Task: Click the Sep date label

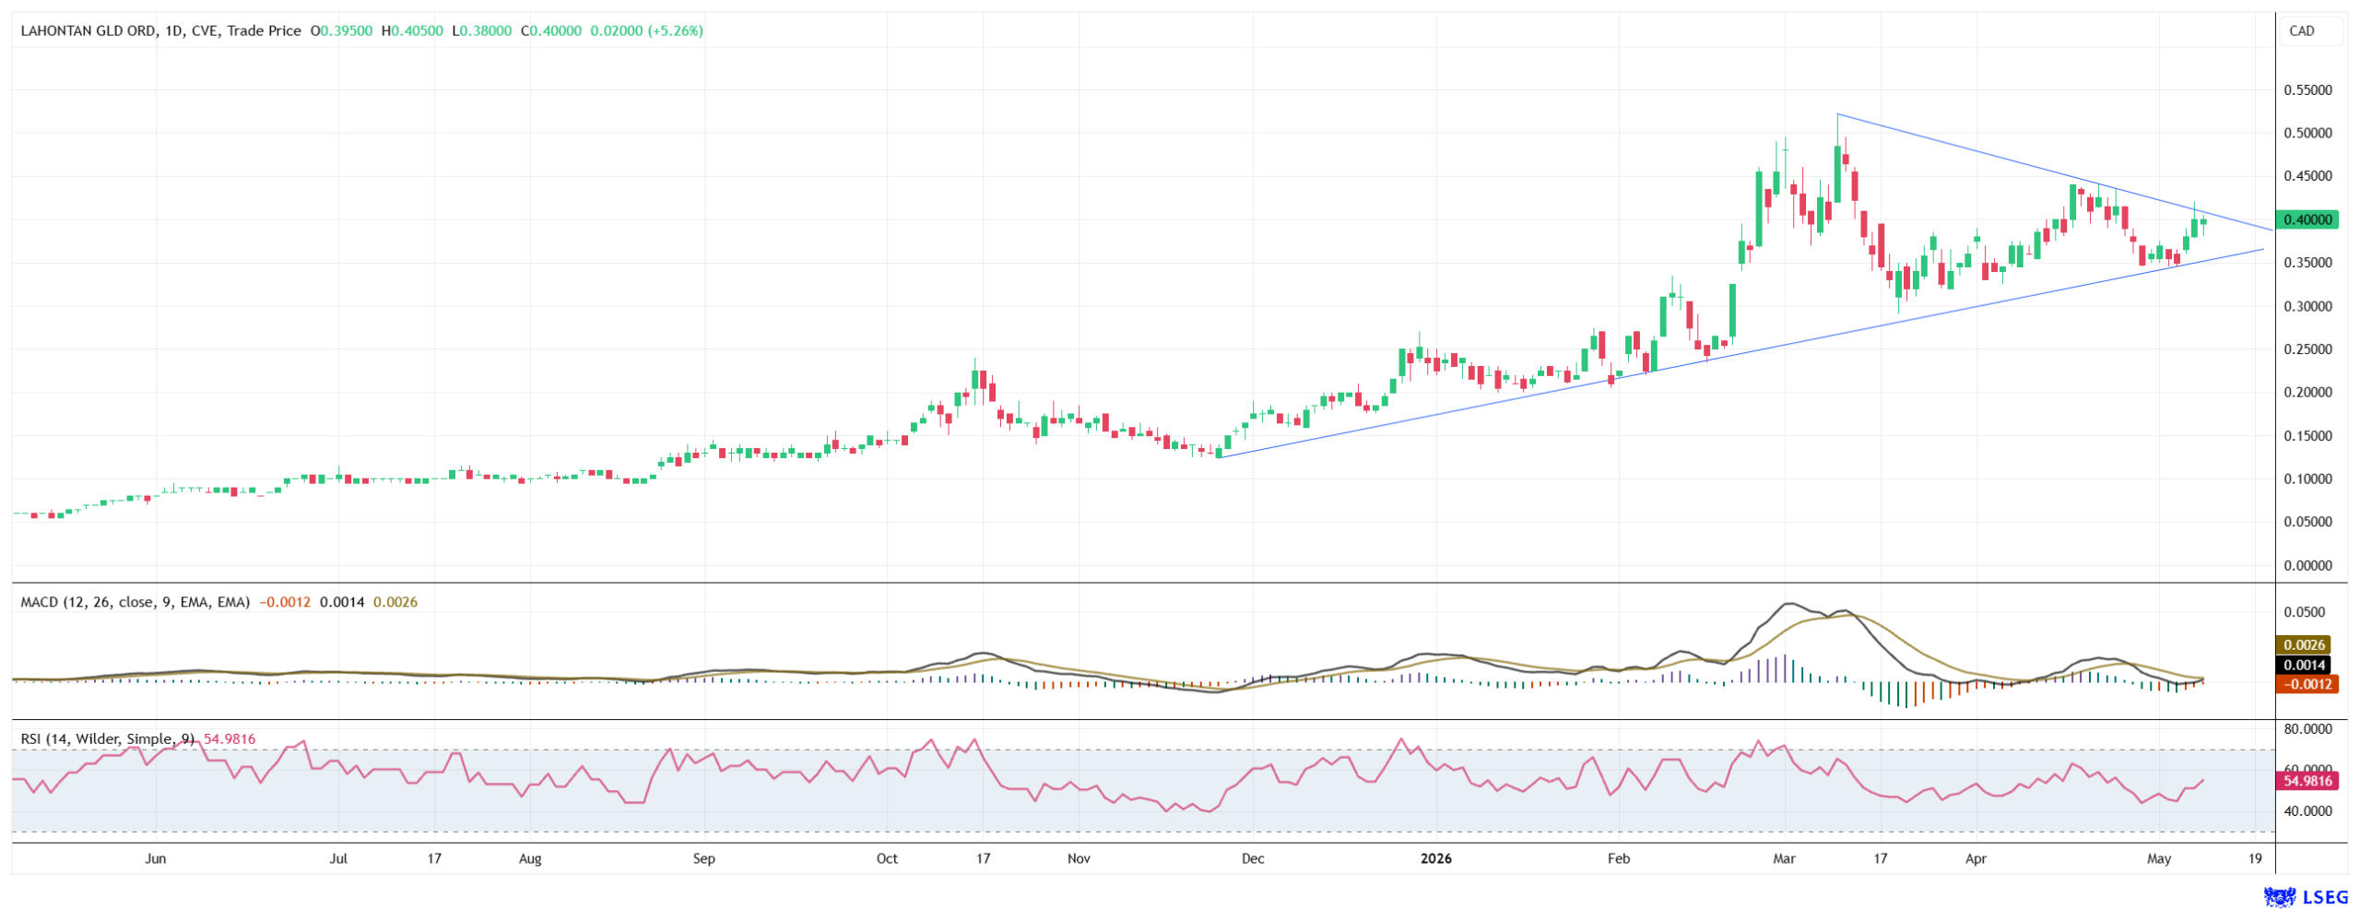Action: pos(703,858)
